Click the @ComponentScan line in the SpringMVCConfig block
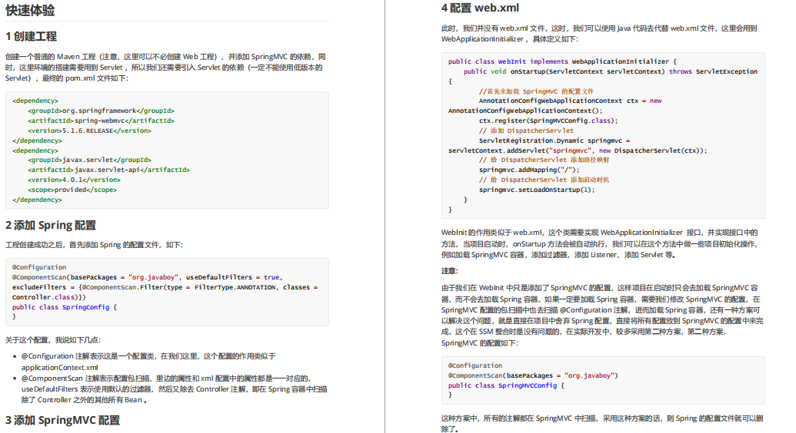Image resolution: width=796 pixels, height=433 pixels. pos(533,375)
